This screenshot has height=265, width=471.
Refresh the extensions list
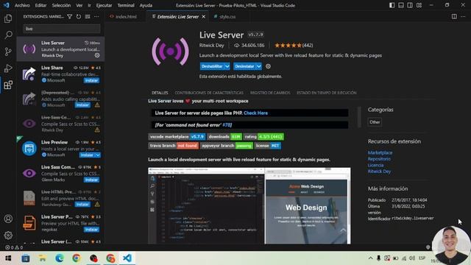click(x=79, y=16)
